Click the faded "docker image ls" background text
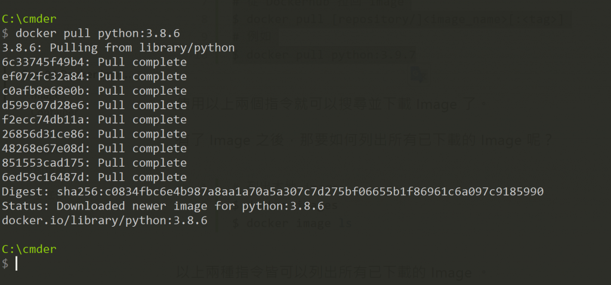The height and width of the screenshot is (285, 611). (292, 224)
